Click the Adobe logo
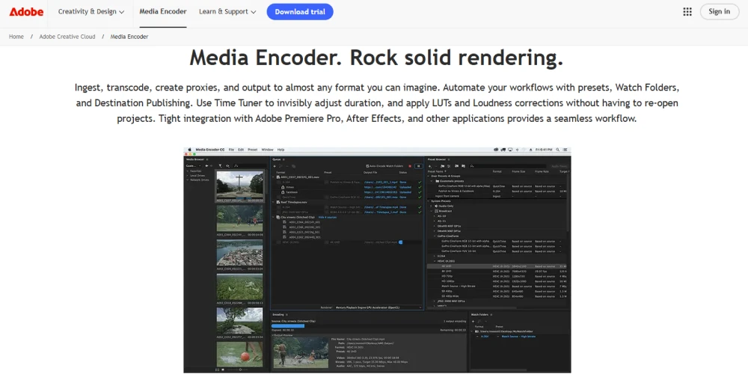Image resolution: width=748 pixels, height=377 pixels. coord(26,11)
